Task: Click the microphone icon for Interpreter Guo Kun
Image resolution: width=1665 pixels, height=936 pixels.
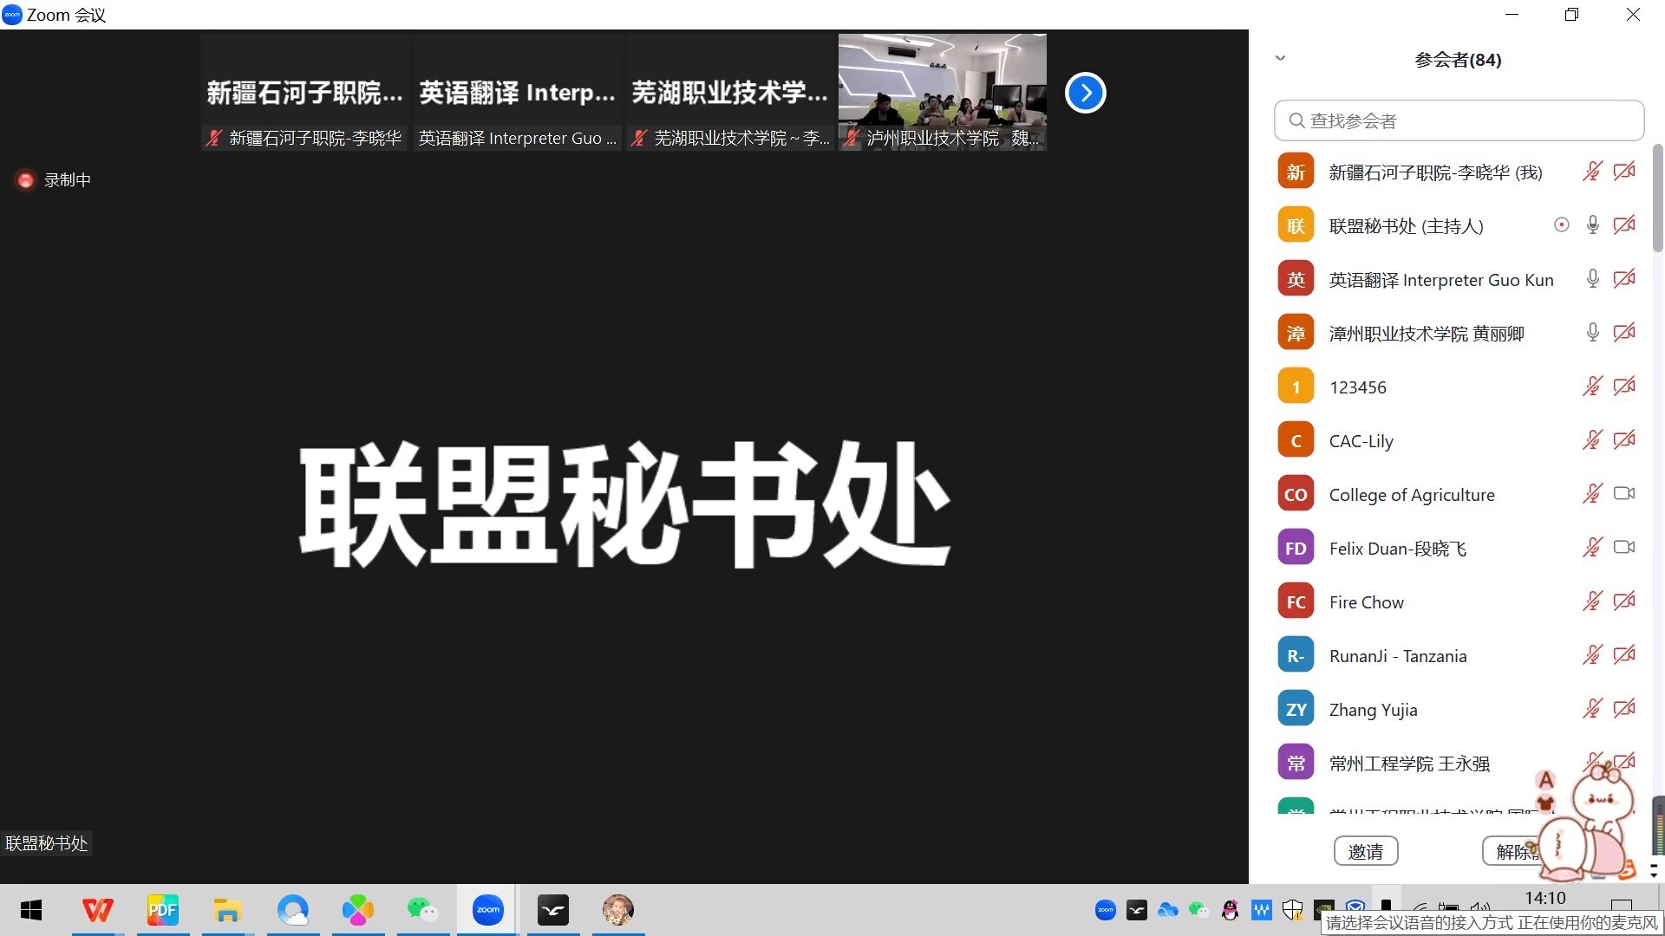Action: tap(1592, 279)
